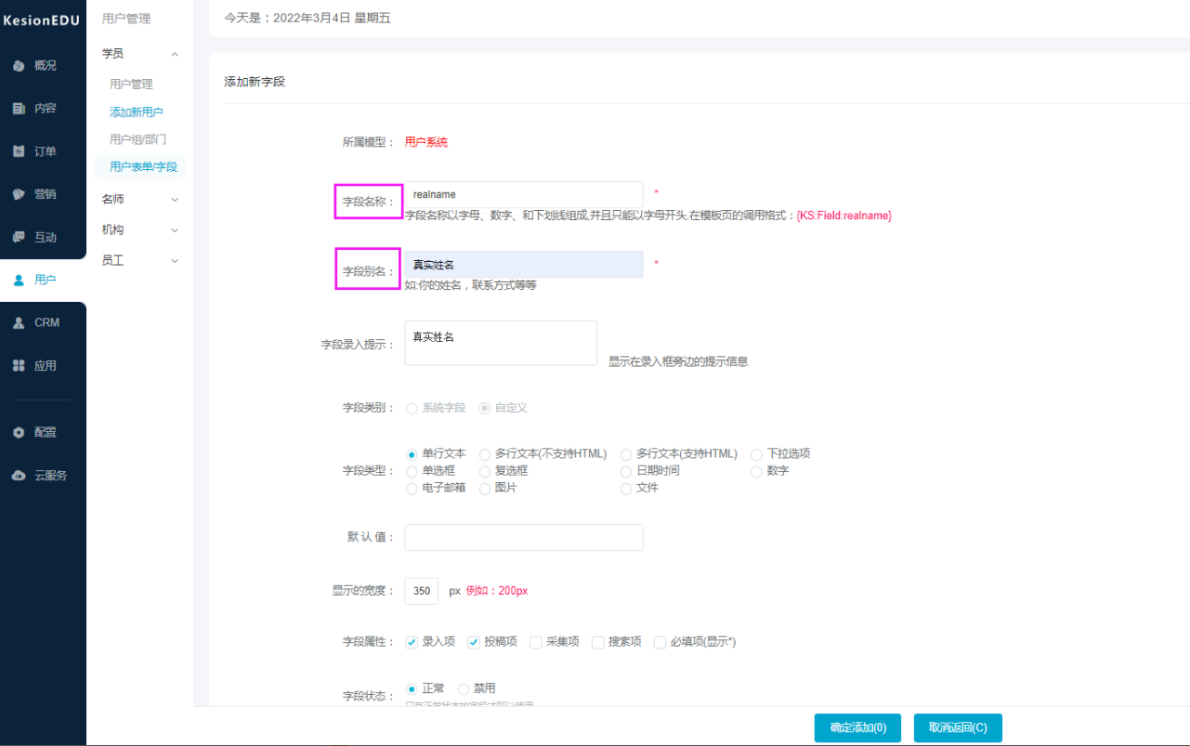Select the CRM sidebar icon
Image resolution: width=1190 pixels, height=746 pixels.
19,322
